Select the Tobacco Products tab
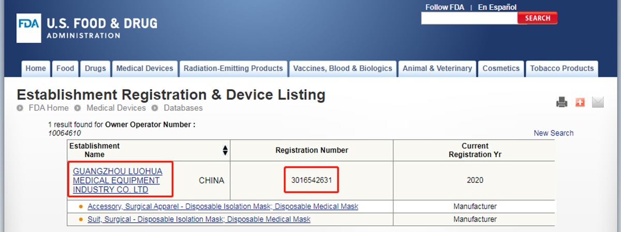Image resolution: width=621 pixels, height=232 pixels. pyautogui.click(x=561, y=69)
